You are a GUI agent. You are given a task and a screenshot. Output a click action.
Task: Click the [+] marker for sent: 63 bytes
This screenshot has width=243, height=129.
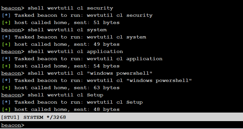pyautogui.click(x=6, y=88)
